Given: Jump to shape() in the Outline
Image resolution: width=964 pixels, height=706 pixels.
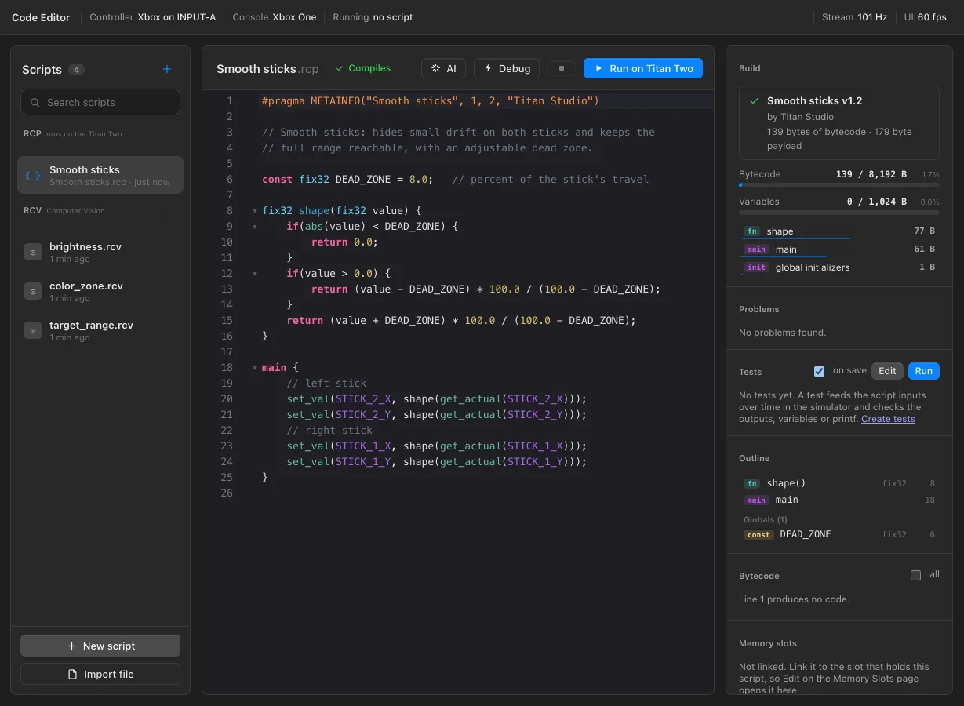Looking at the screenshot, I should click(839, 483).
